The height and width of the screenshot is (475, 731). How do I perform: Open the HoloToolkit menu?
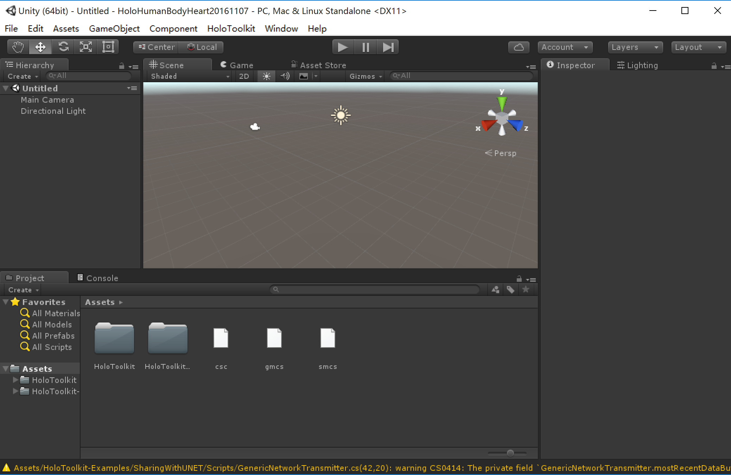coord(231,28)
